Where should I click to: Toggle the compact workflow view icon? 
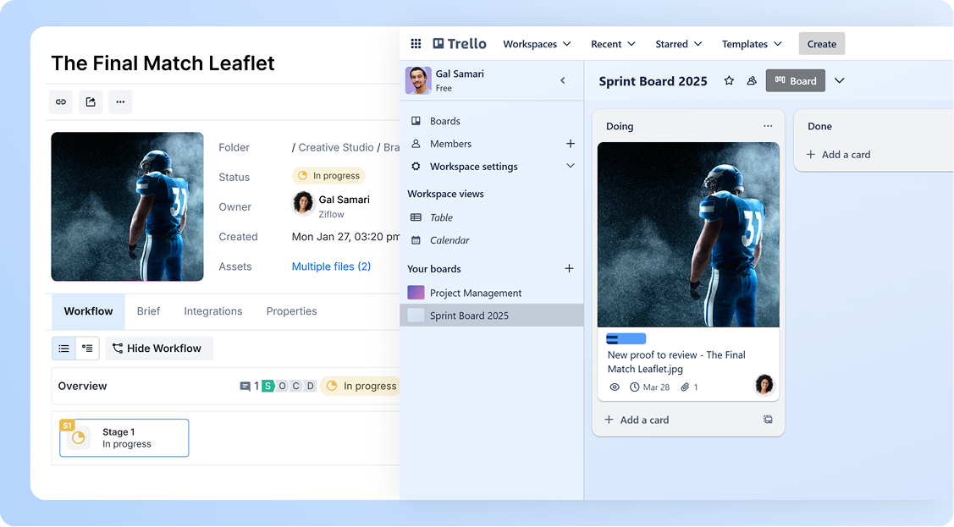[x=86, y=348]
